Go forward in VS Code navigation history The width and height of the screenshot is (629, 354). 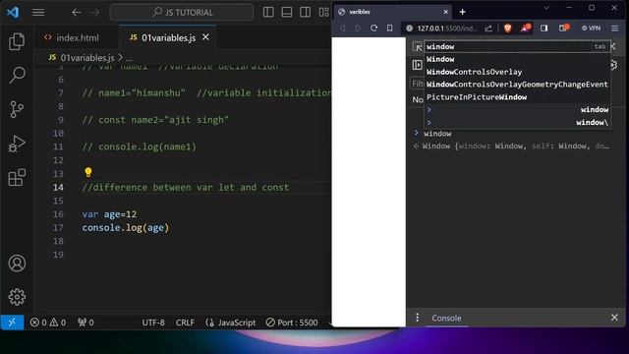[94, 13]
